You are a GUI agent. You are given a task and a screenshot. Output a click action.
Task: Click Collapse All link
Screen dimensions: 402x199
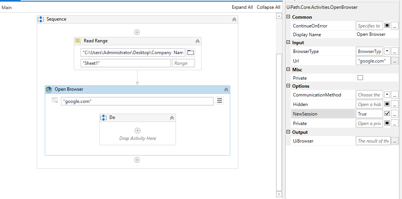click(x=269, y=7)
